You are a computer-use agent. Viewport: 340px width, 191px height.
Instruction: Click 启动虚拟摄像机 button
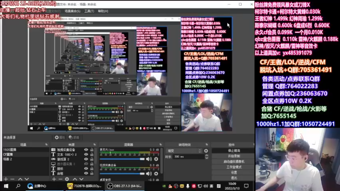click(x=233, y=162)
